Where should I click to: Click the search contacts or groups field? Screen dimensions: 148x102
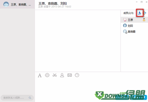(x=17, y=98)
